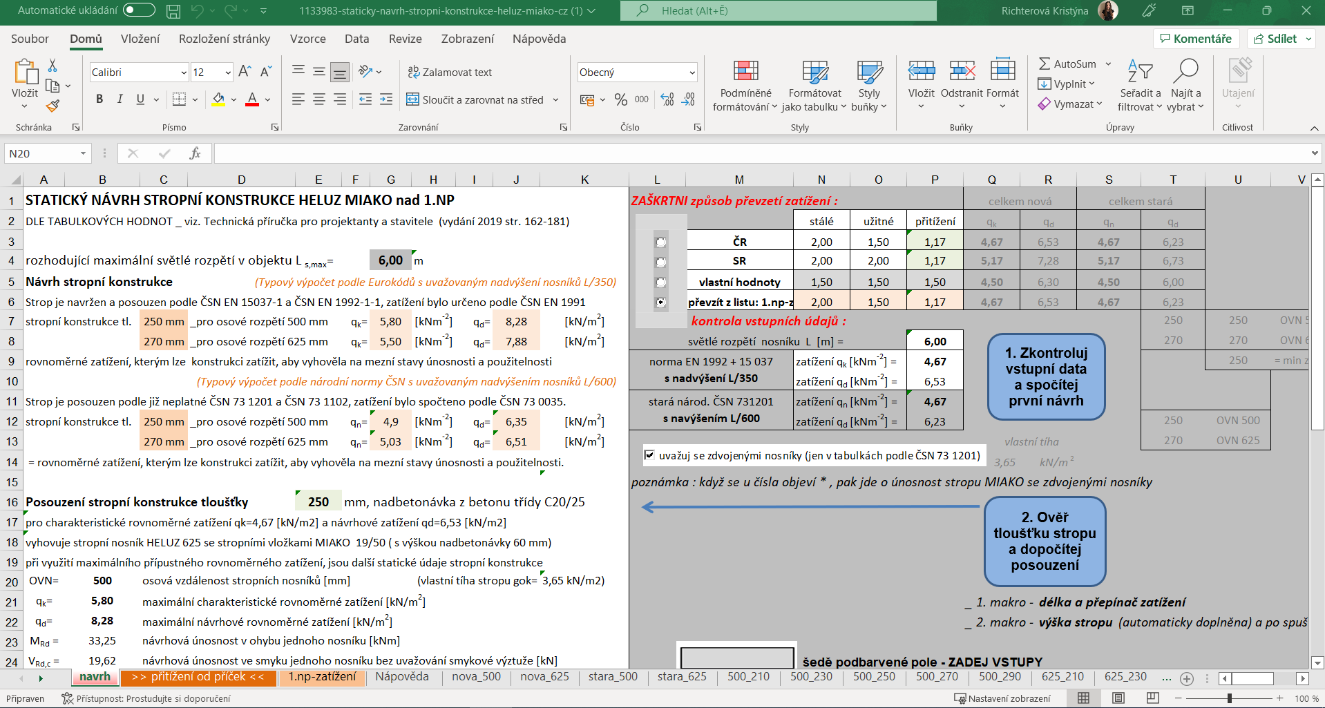The height and width of the screenshot is (708, 1325).
Task: Open the Vložení ribbon tab
Action: [x=140, y=39]
